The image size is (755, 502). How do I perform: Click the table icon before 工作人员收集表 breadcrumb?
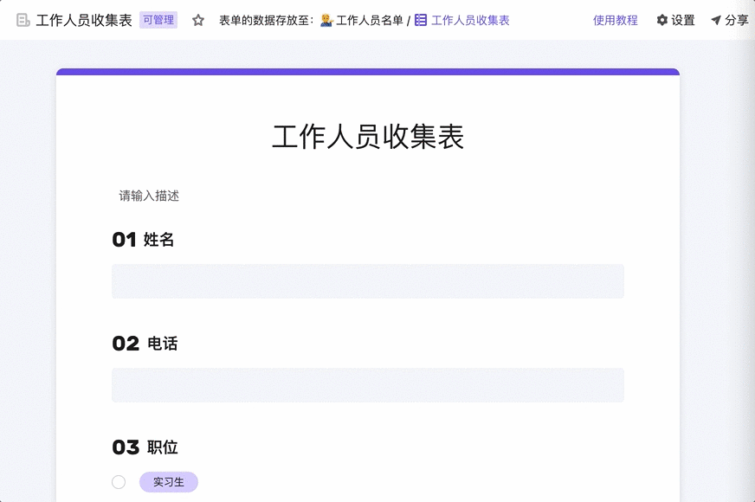(x=421, y=20)
